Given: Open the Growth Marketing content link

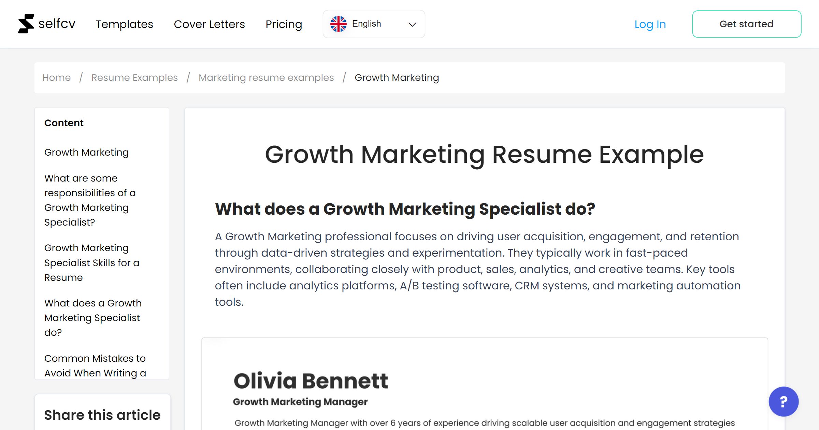Looking at the screenshot, I should (x=86, y=152).
